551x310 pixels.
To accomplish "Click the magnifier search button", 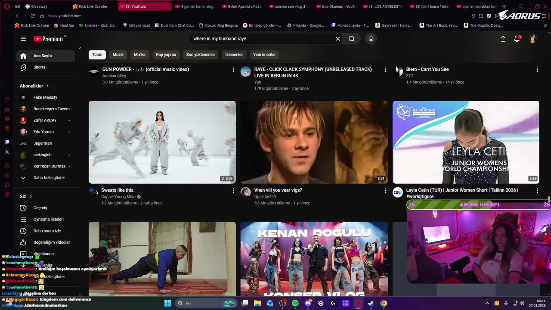I will point(352,39).
